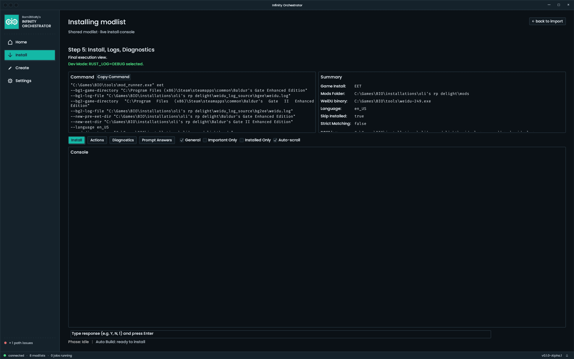Click the Create pencil icon
Screen dimensions: 574x359
(10, 68)
